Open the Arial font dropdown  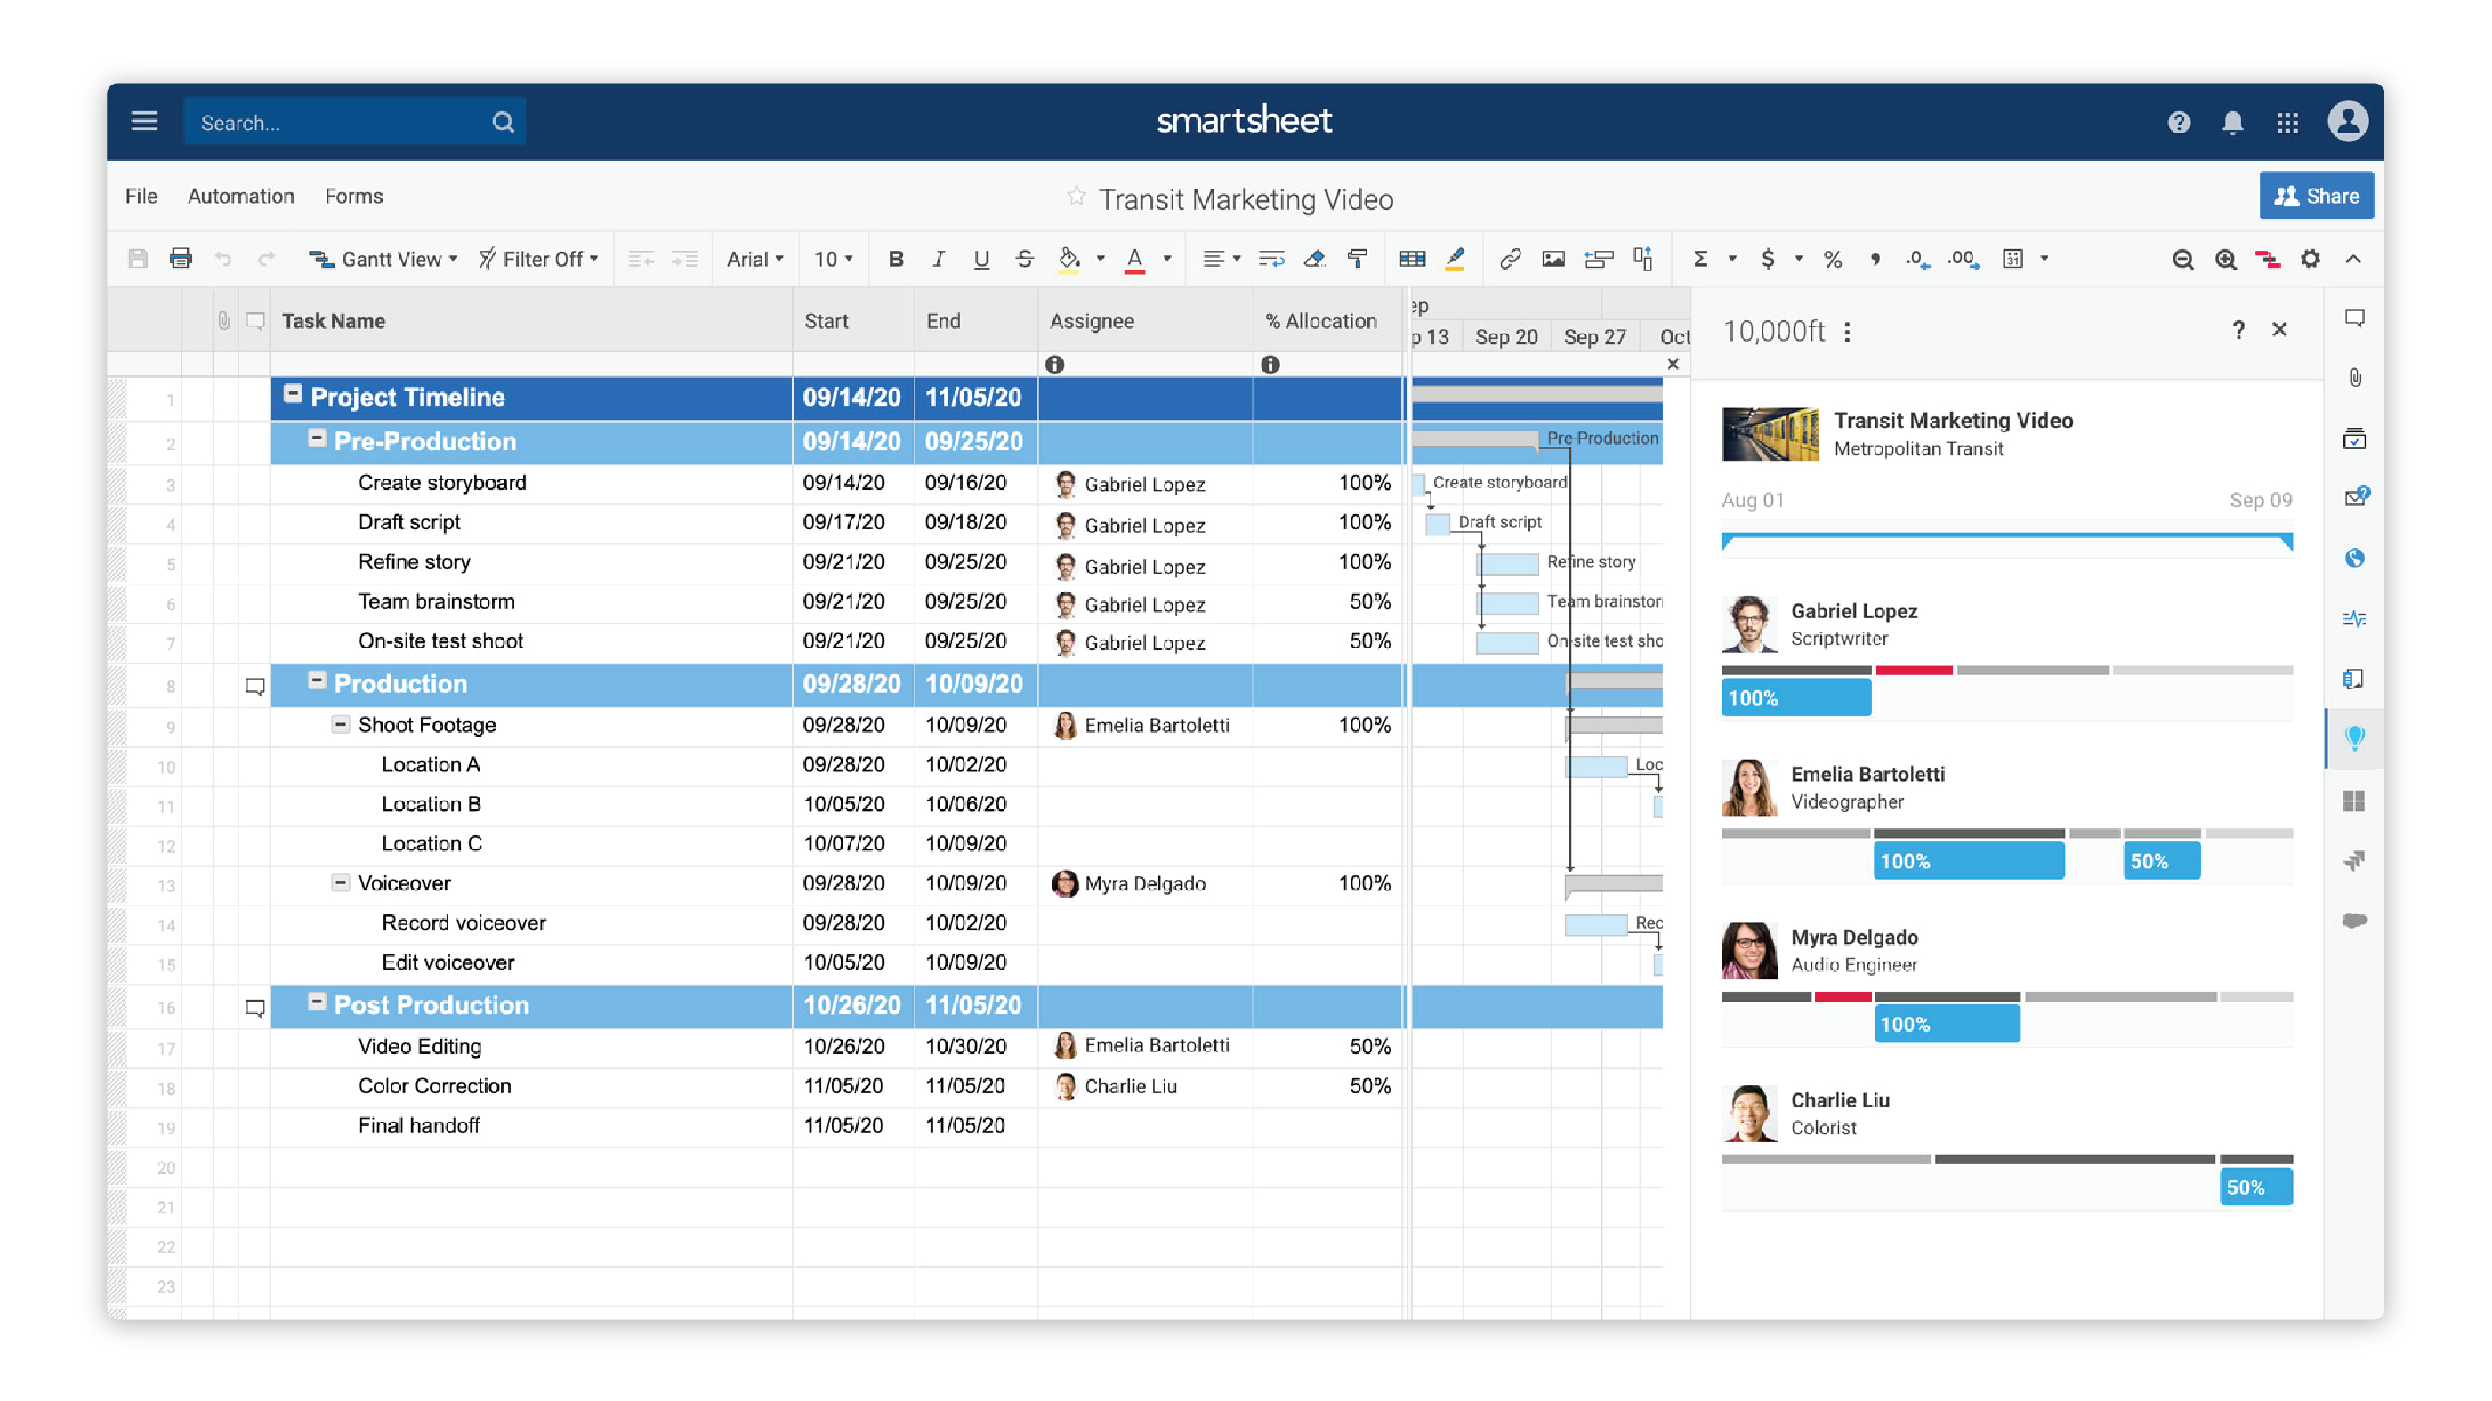754,260
